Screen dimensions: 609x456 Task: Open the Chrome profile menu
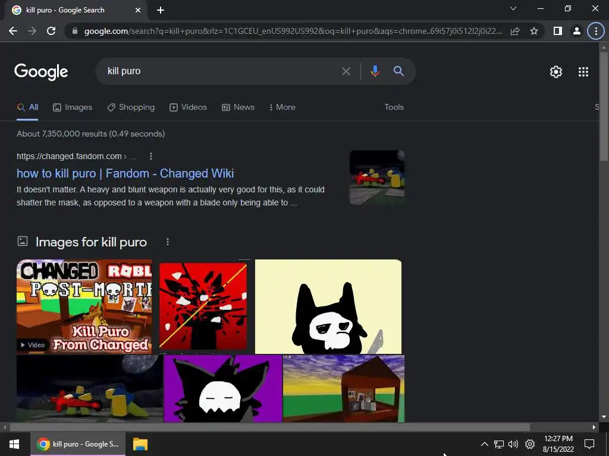tap(577, 31)
